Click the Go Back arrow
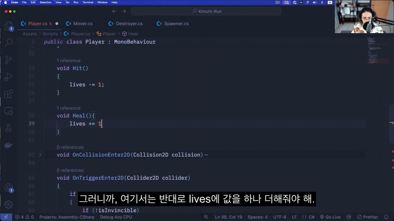Image resolution: width=394 pixels, height=221 pixels. coord(114,11)
